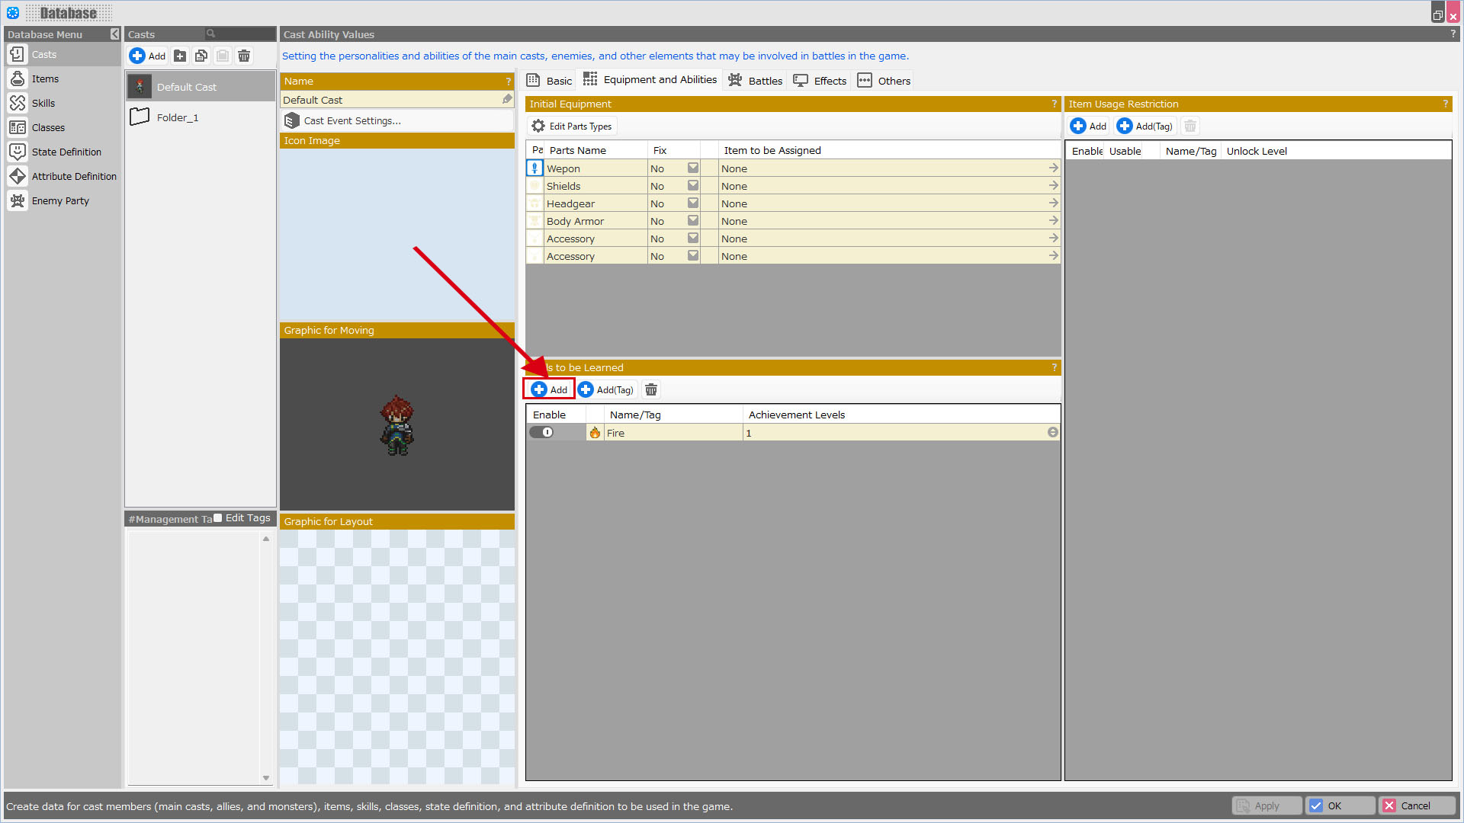This screenshot has width=1464, height=823.
Task: Open Cast Event Settings
Action: [x=396, y=120]
